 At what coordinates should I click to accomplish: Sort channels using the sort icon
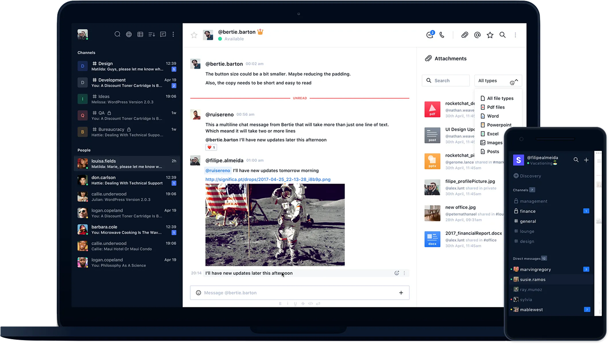[x=151, y=34]
